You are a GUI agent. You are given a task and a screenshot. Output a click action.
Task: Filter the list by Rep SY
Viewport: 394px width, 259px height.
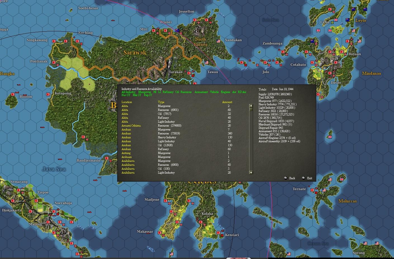tap(148, 95)
